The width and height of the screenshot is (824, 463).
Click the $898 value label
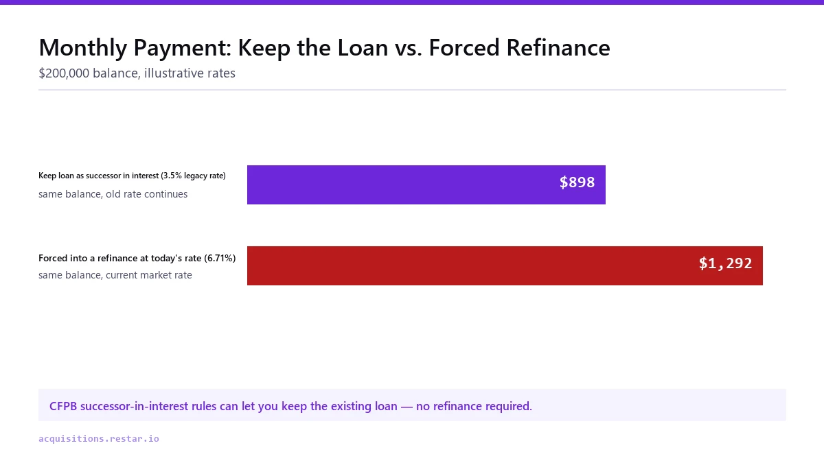577,182
